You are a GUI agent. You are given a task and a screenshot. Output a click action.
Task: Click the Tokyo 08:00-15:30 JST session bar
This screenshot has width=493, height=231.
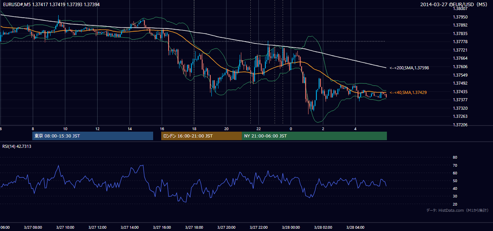coord(93,136)
